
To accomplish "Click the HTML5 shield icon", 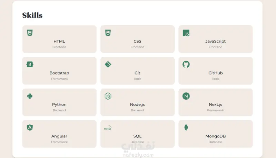I will [x=30, y=33].
